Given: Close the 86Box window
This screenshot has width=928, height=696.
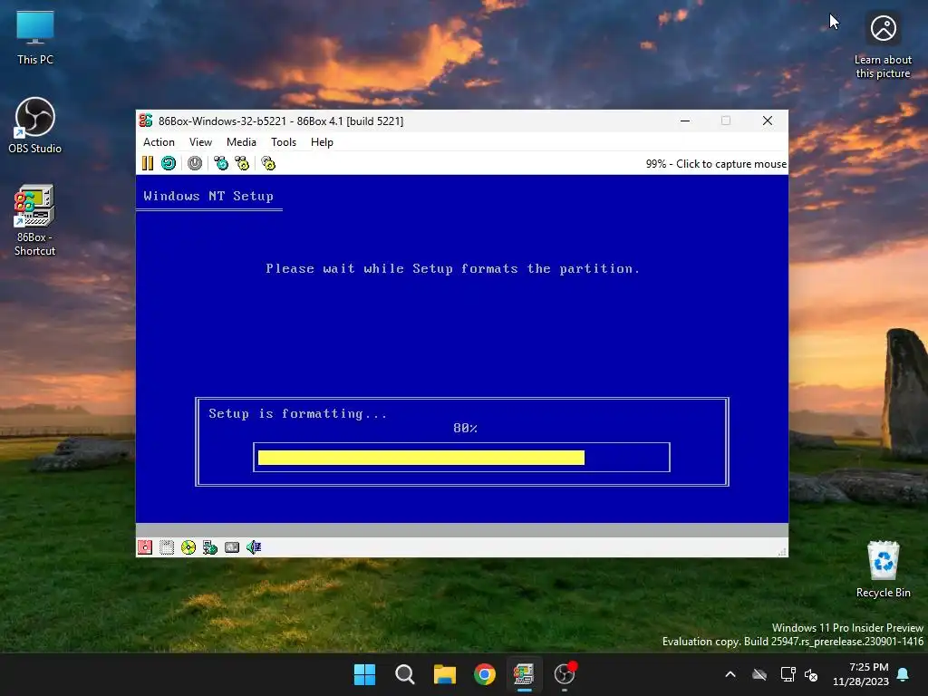Looking at the screenshot, I should click(x=768, y=121).
